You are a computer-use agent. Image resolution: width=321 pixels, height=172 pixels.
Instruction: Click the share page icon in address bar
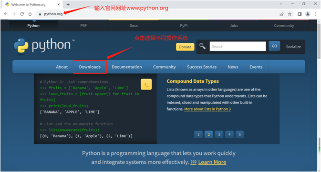pos(281,14)
